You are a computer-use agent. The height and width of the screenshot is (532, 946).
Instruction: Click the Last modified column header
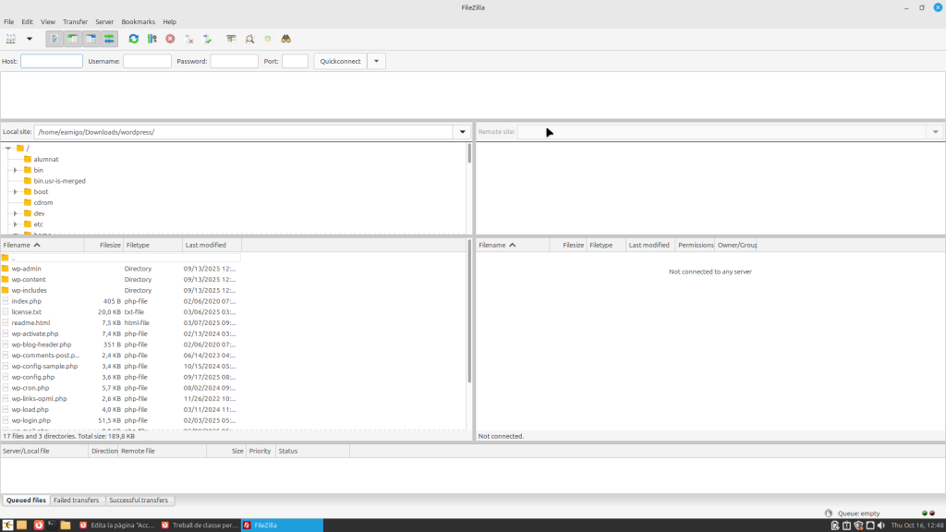point(205,245)
